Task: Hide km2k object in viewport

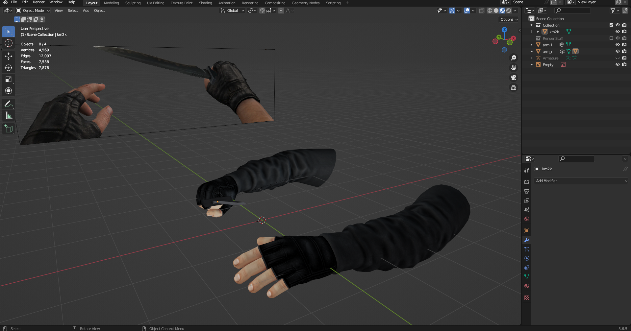Action: coord(618,32)
